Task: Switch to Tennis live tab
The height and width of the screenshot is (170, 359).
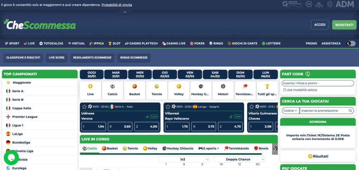Action: (130, 149)
